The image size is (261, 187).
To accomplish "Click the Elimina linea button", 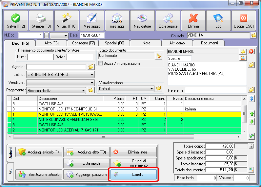I will click(x=134, y=152).
